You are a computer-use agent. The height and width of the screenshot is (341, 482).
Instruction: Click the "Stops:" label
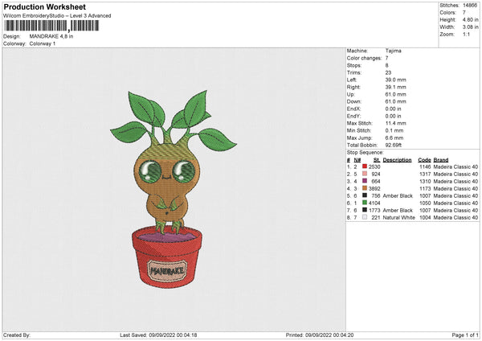(x=354, y=65)
